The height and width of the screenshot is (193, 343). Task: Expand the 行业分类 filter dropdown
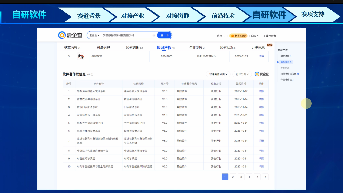point(242,74)
